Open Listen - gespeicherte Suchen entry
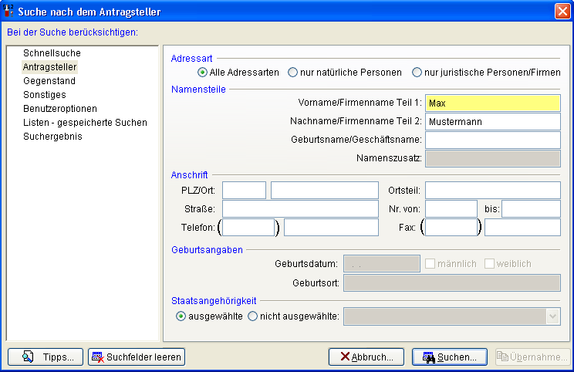 point(85,123)
